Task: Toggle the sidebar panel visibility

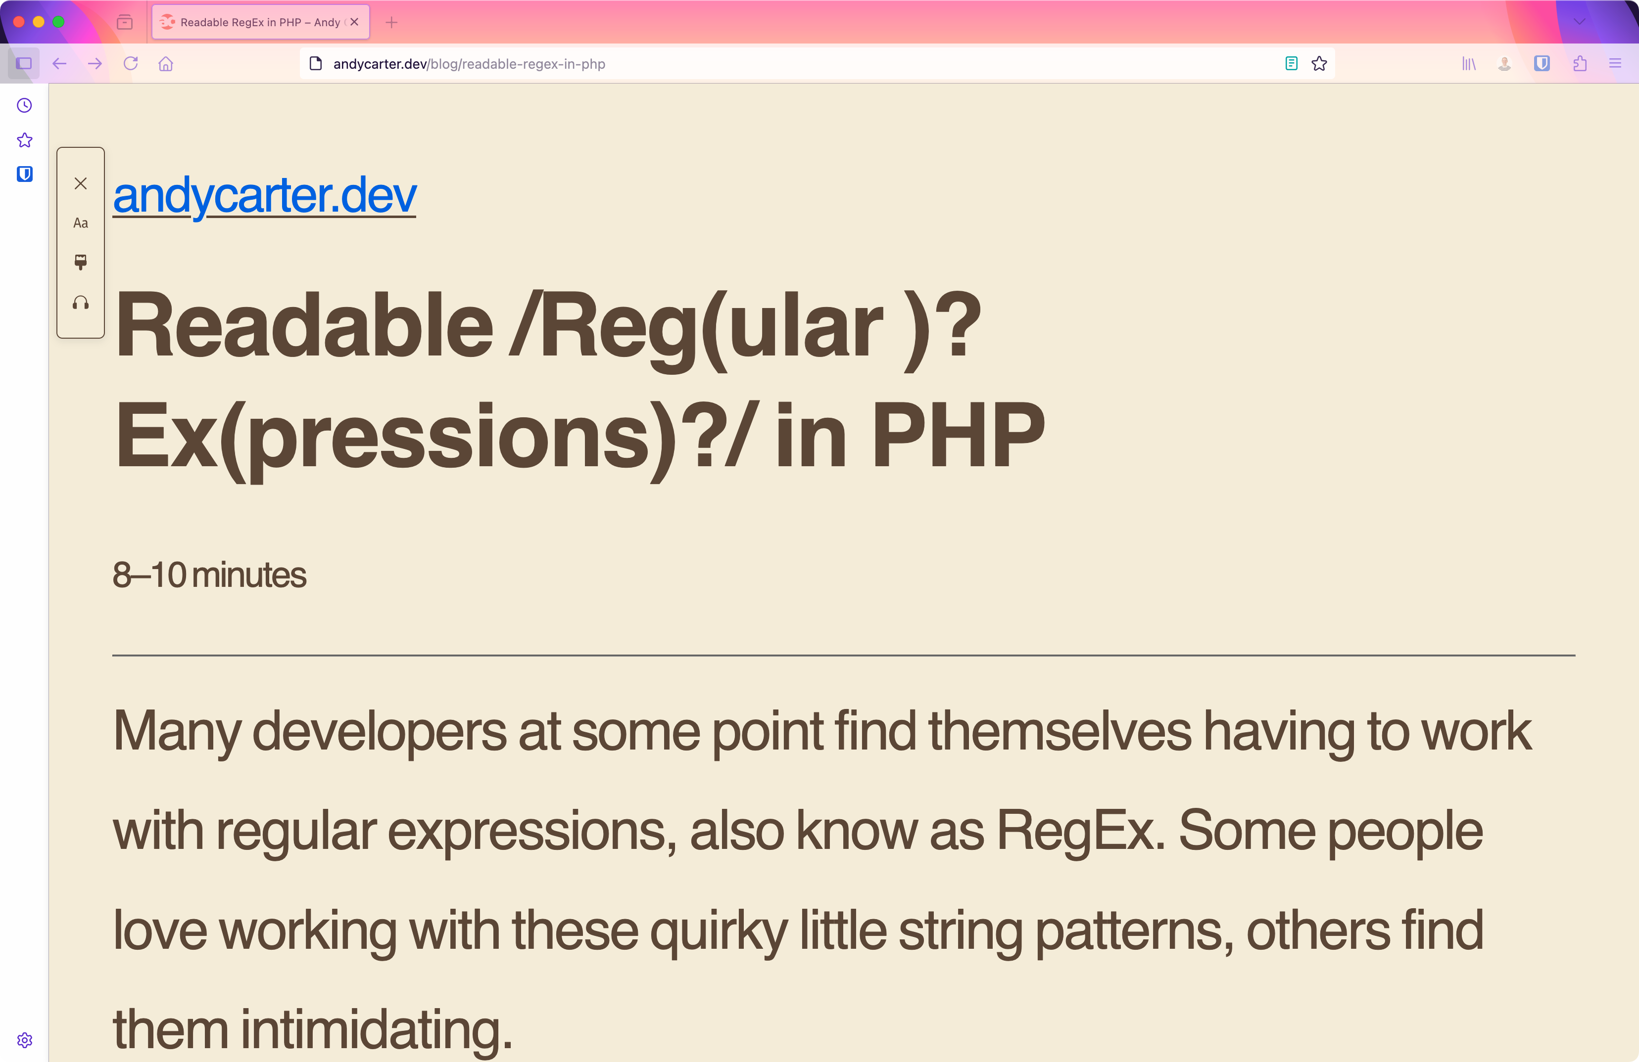Action: [x=23, y=63]
